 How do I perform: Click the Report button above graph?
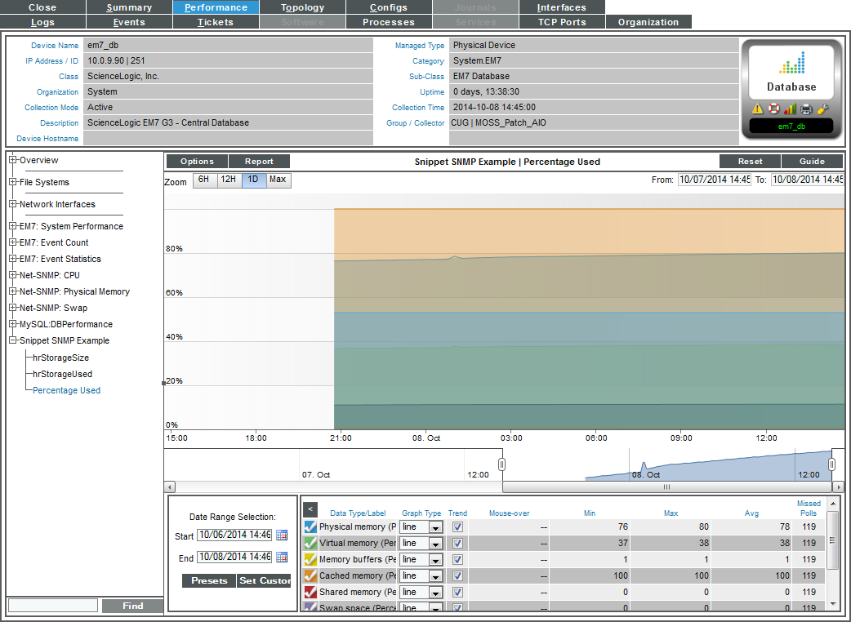(x=259, y=162)
